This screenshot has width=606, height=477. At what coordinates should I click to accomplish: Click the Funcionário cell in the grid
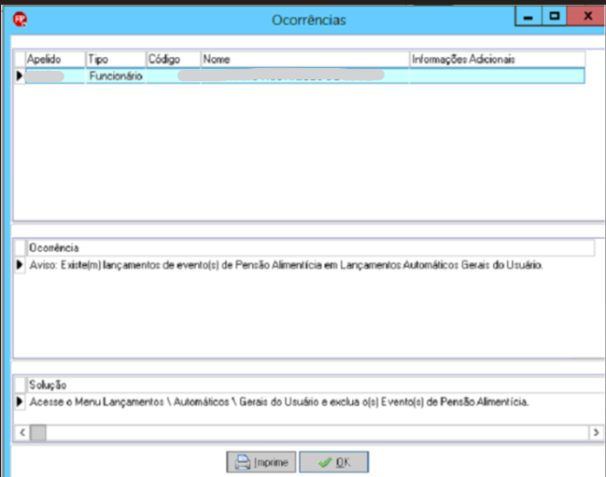pyautogui.click(x=116, y=76)
